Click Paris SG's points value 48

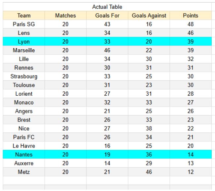pos(191,24)
